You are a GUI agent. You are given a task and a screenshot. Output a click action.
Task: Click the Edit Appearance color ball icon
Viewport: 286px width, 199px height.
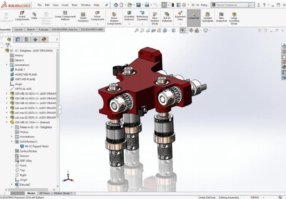tap(191, 30)
